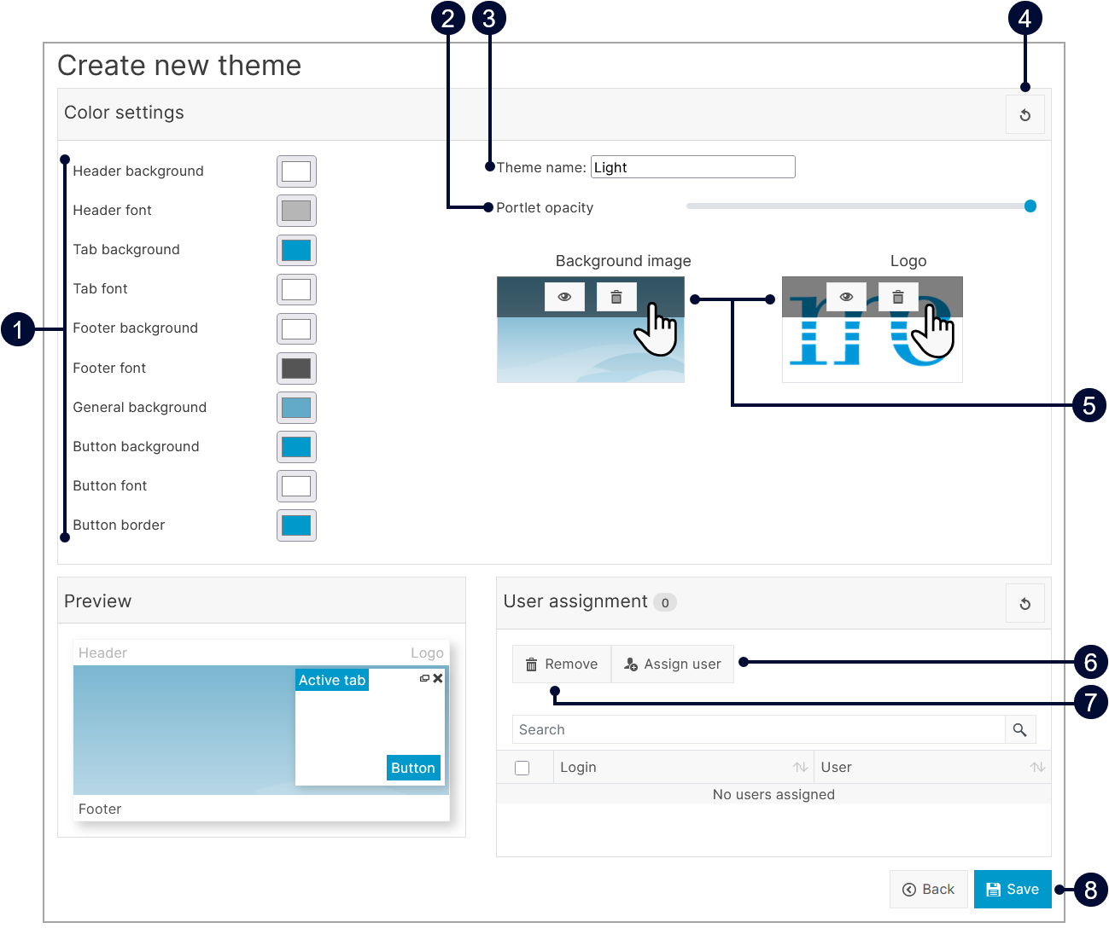1109x934 pixels.
Task: Select the Active tab in preview
Action: [332, 680]
